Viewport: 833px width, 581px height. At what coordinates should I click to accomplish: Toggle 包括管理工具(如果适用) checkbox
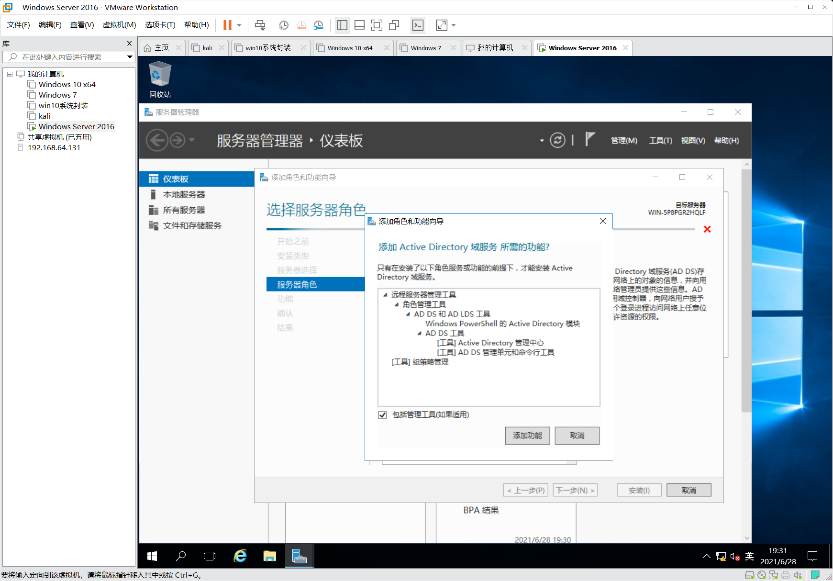coord(382,415)
